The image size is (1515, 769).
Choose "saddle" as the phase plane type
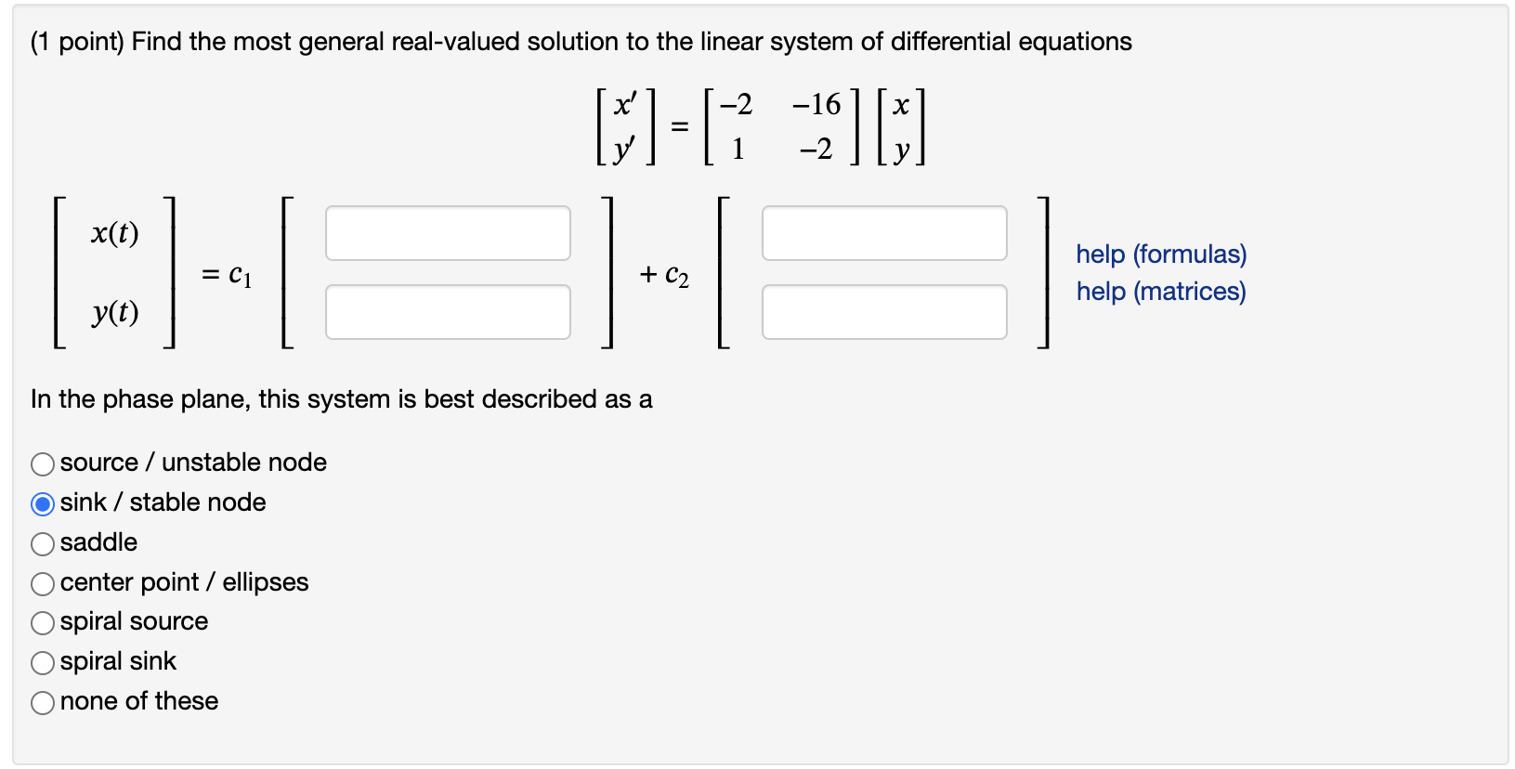(42, 543)
